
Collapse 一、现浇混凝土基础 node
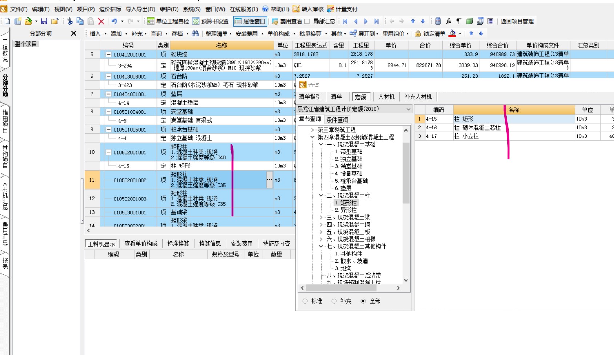(x=321, y=144)
